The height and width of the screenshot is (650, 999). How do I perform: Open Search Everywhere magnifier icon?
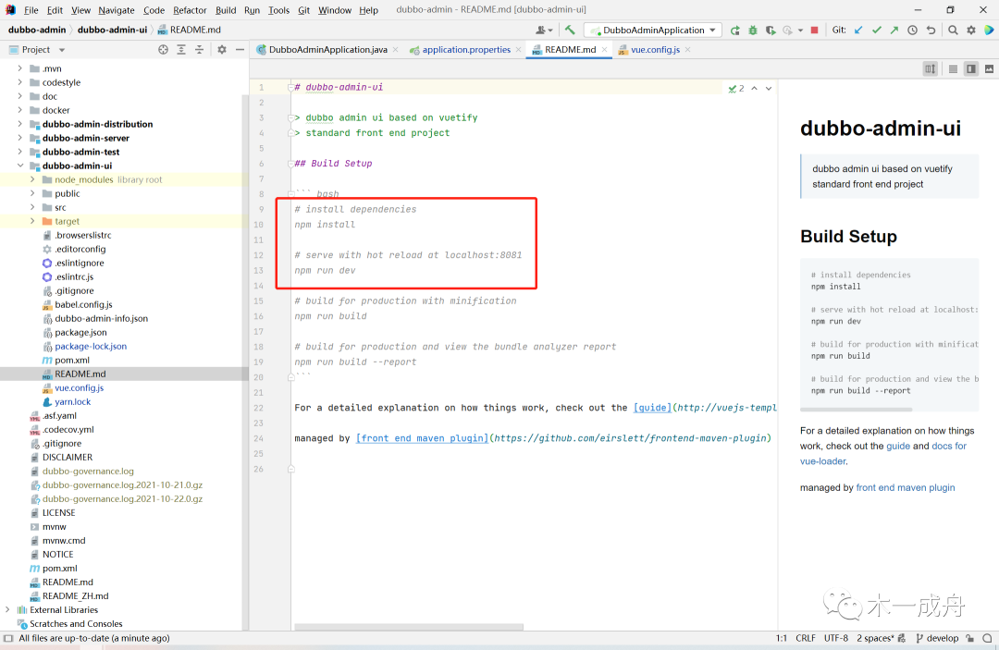pos(953,30)
